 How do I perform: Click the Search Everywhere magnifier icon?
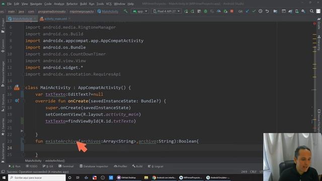pyautogui.click(x=311, y=11)
